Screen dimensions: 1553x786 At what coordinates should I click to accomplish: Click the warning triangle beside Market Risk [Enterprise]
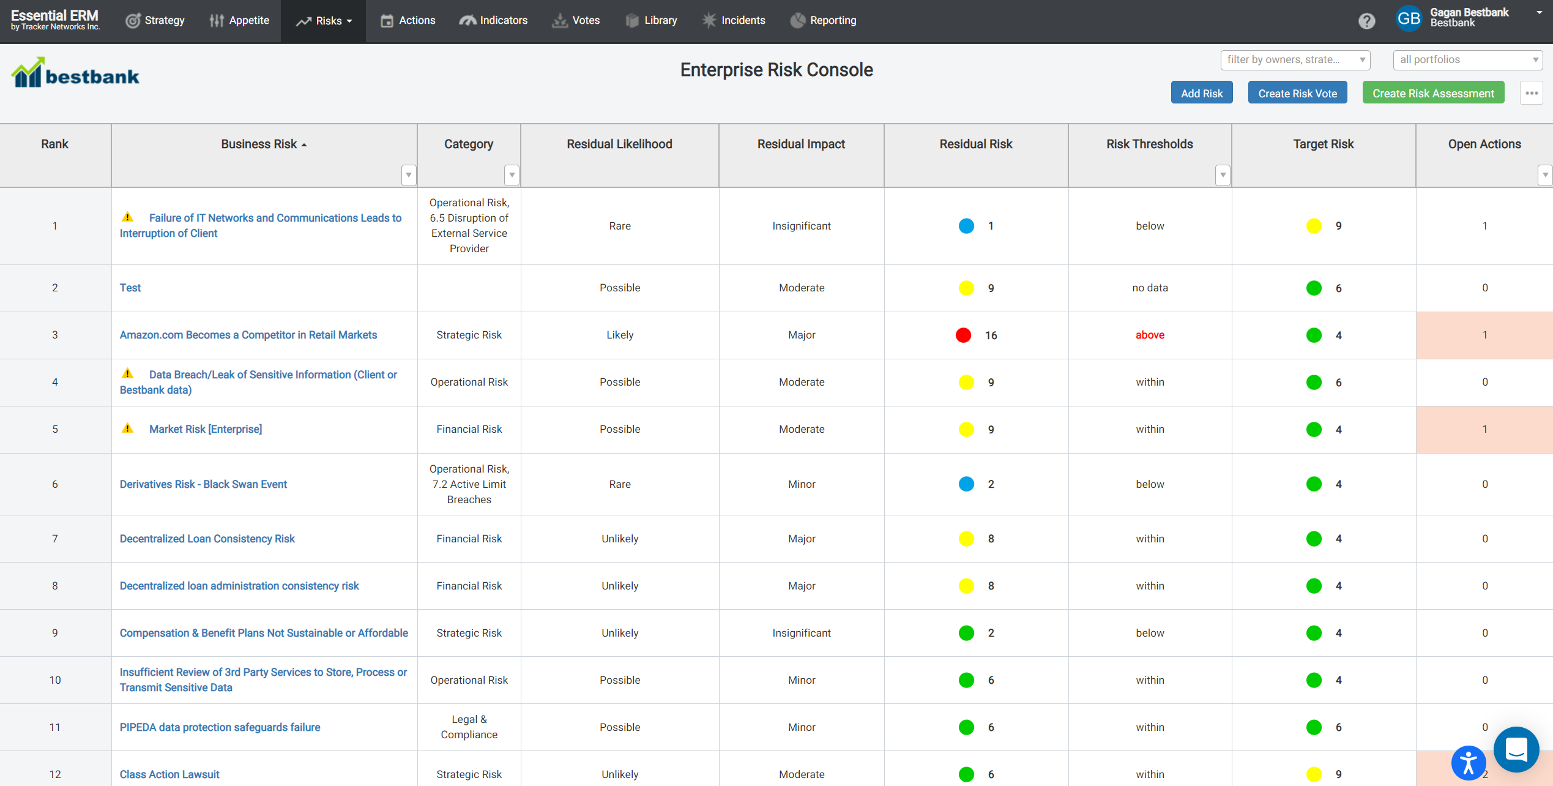coord(128,429)
